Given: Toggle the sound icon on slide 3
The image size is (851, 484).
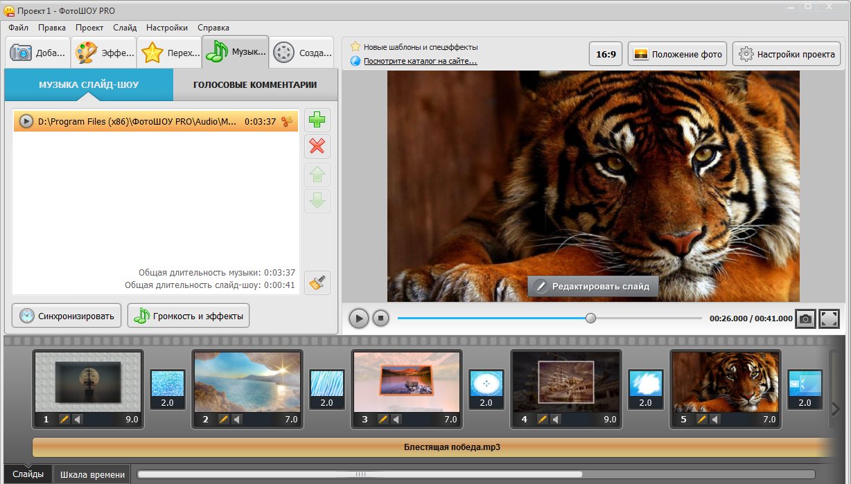Looking at the screenshot, I should [396, 419].
